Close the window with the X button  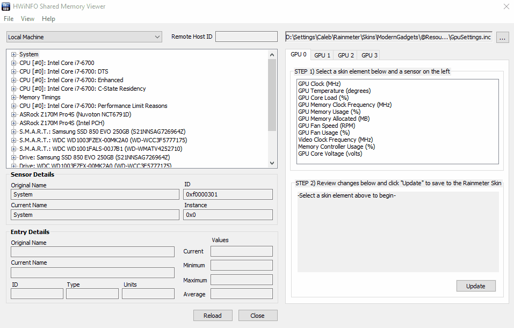[x=506, y=6]
